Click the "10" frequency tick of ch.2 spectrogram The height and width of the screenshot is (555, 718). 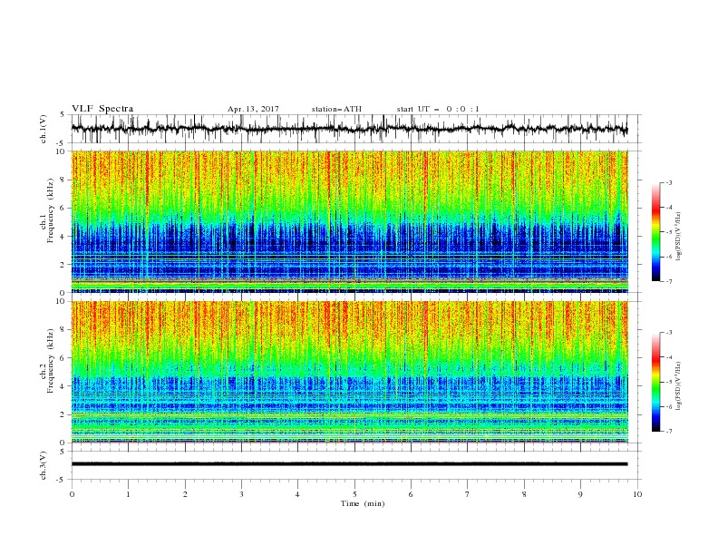pos(62,301)
